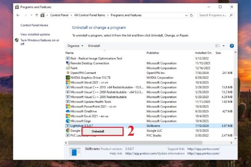Go up one folder level
This screenshot has height=167, width=251.
click(37, 15)
